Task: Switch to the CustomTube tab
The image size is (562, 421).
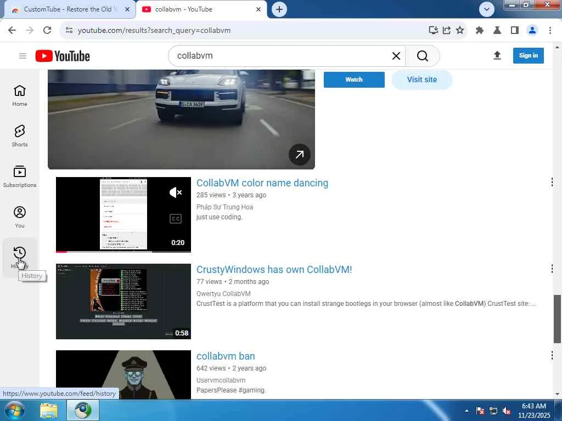Action: click(x=70, y=9)
